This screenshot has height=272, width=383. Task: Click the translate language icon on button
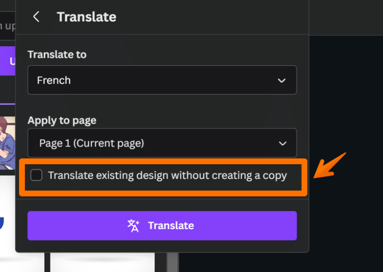point(133,226)
